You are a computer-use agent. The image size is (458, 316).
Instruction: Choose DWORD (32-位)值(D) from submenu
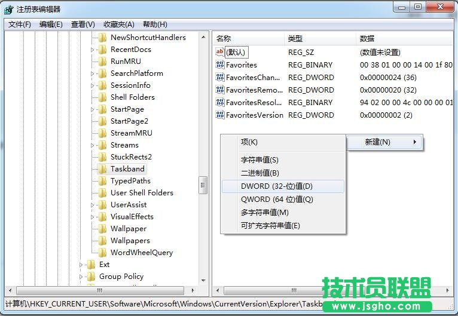283,186
